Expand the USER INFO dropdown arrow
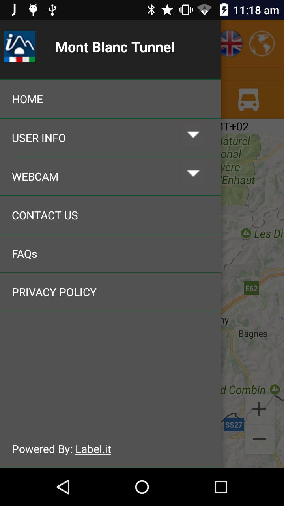 point(193,135)
